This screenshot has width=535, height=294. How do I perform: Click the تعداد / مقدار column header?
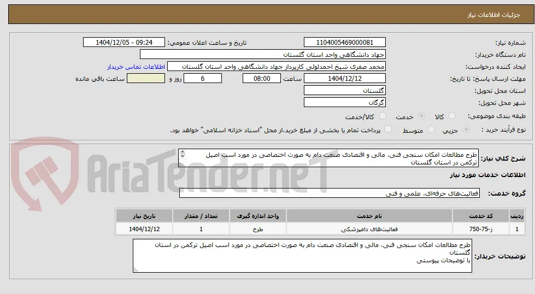(x=201, y=216)
